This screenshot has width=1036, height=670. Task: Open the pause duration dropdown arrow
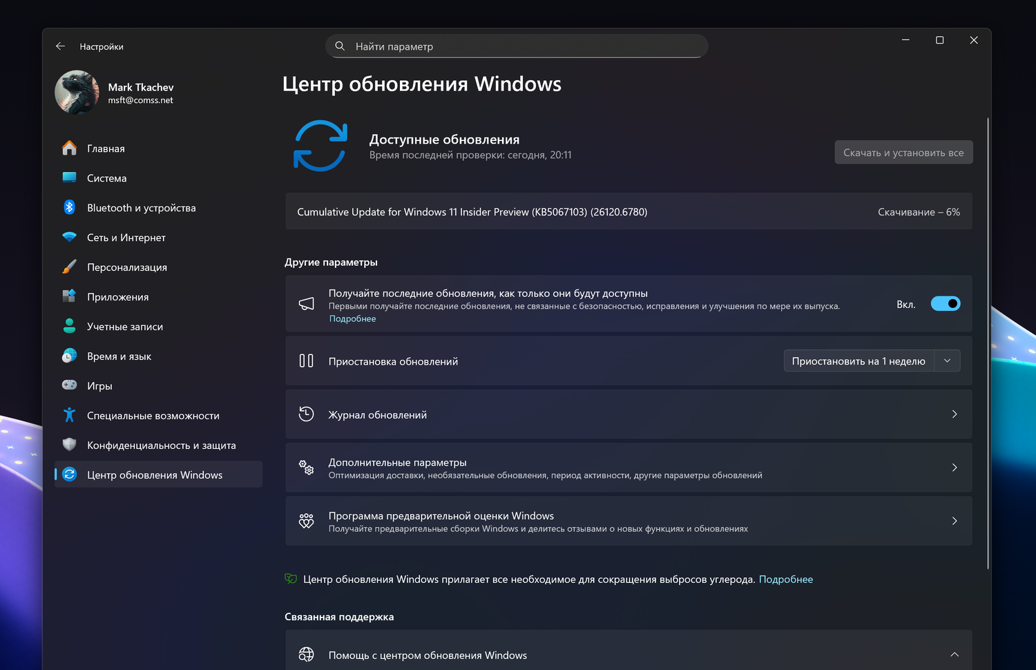pos(947,361)
